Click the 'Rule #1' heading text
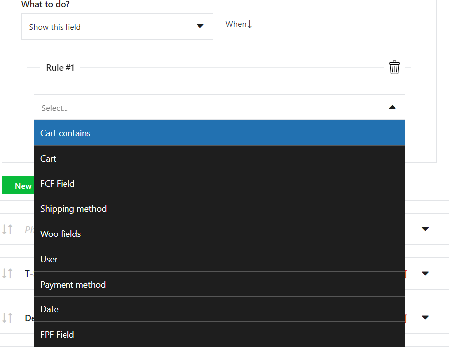 [60, 68]
